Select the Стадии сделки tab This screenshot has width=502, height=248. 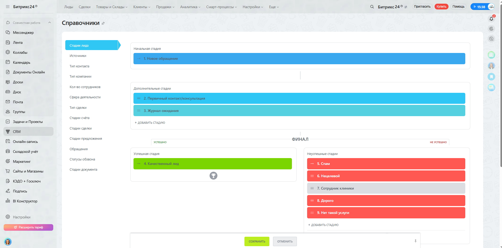(x=81, y=128)
